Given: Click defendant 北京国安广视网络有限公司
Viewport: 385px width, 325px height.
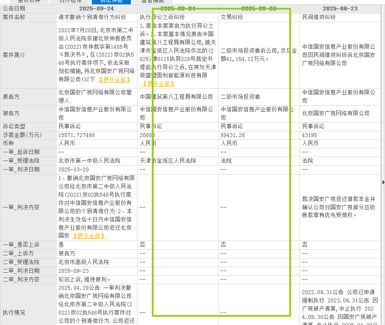Looking at the screenshot, I should click(x=336, y=113).
